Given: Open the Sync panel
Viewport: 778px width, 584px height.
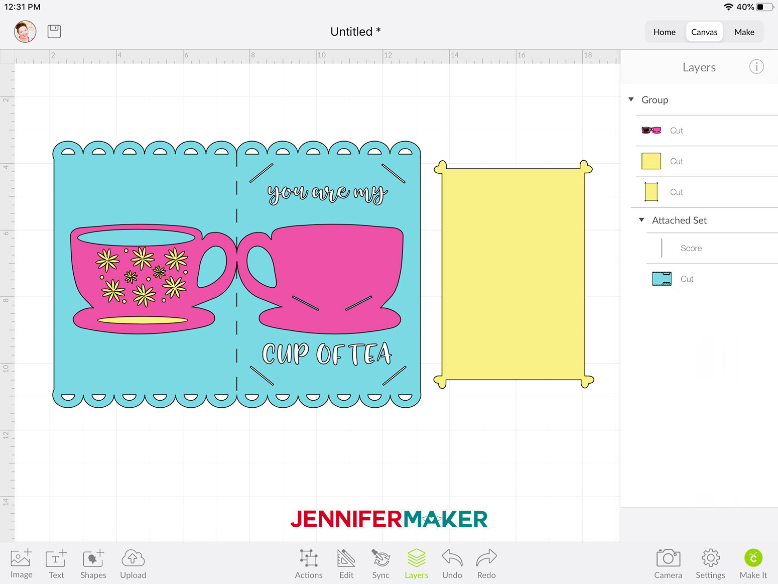Looking at the screenshot, I should (x=380, y=563).
